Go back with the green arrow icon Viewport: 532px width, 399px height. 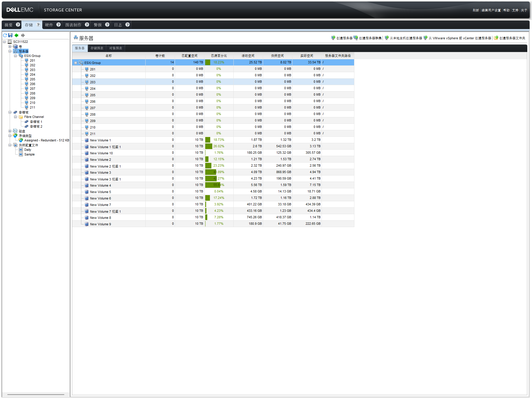click(x=16, y=35)
